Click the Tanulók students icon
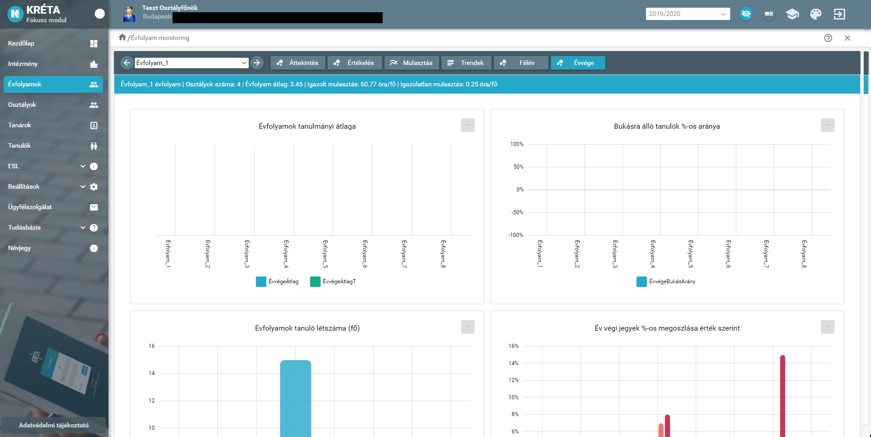The image size is (871, 437). click(x=94, y=146)
